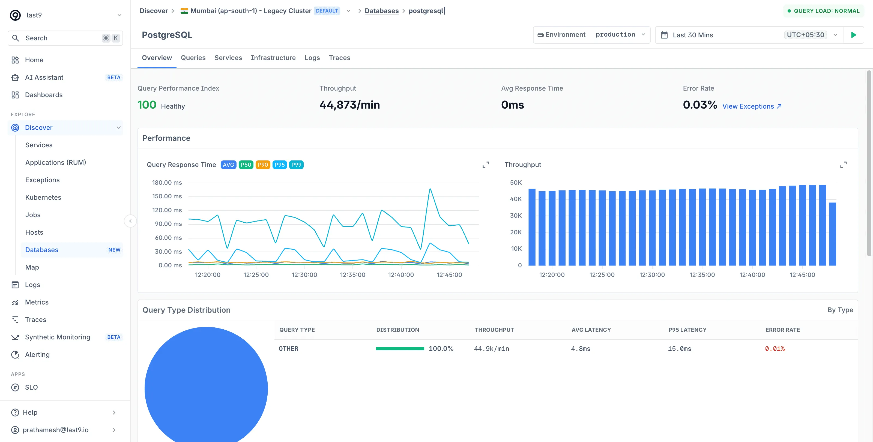Click the Alerting clock icon
The image size is (873, 442).
click(x=15, y=354)
